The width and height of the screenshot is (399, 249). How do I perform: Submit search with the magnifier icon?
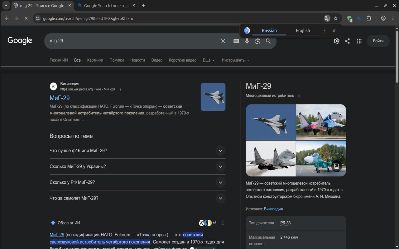[268, 41]
